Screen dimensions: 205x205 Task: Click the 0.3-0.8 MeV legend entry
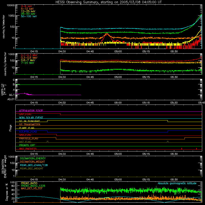click(x=29, y=58)
